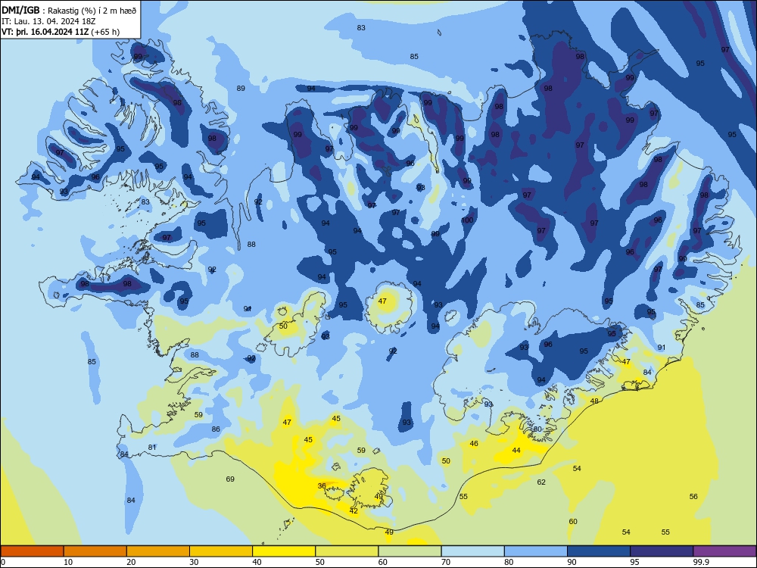Pick the pale yellow 50–60 legend swatch
This screenshot has height=568, width=757.
click(x=347, y=551)
